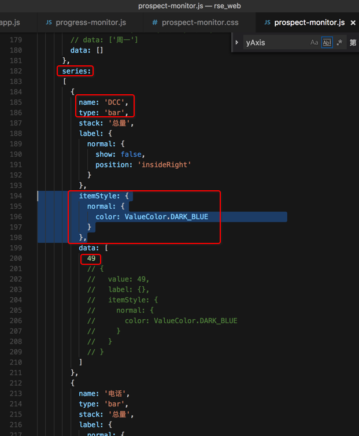Click 'normal: {' on line 195
The image size is (359, 436).
pyautogui.click(x=106, y=206)
